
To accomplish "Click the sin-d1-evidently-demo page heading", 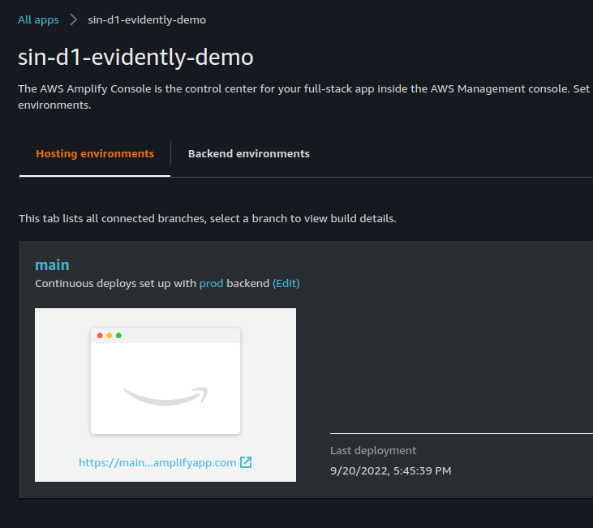I will coord(135,58).
